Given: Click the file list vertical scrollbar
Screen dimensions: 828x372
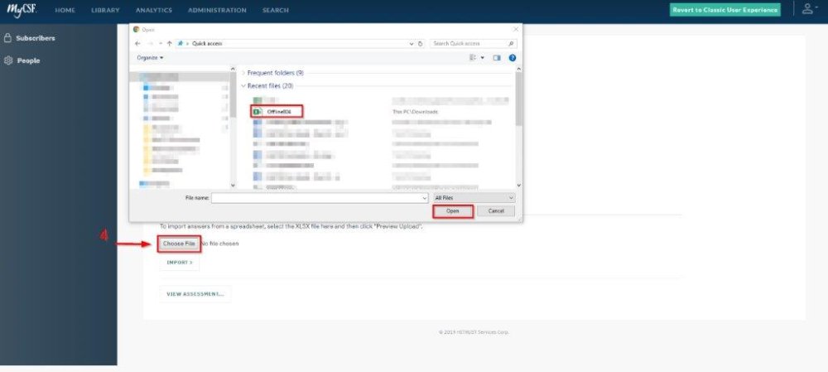Looking at the screenshot, I should point(518,99).
